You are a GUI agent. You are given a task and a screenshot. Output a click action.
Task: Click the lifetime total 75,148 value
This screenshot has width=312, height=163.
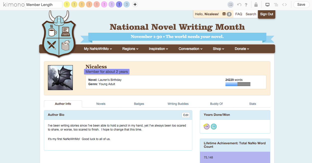(x=208, y=158)
